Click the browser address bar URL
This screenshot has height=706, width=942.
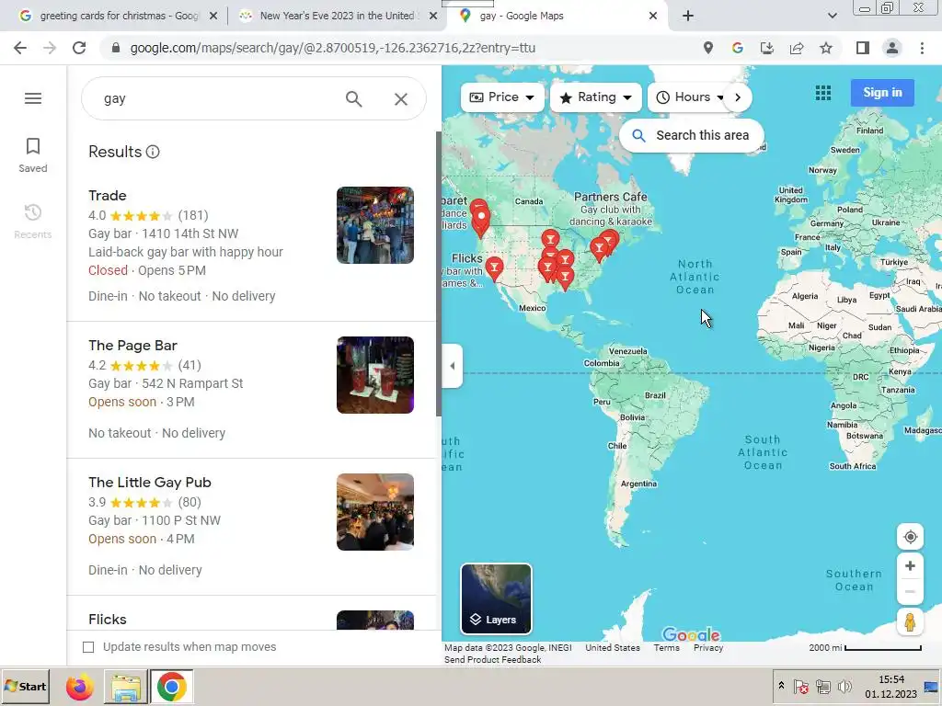[332, 48]
